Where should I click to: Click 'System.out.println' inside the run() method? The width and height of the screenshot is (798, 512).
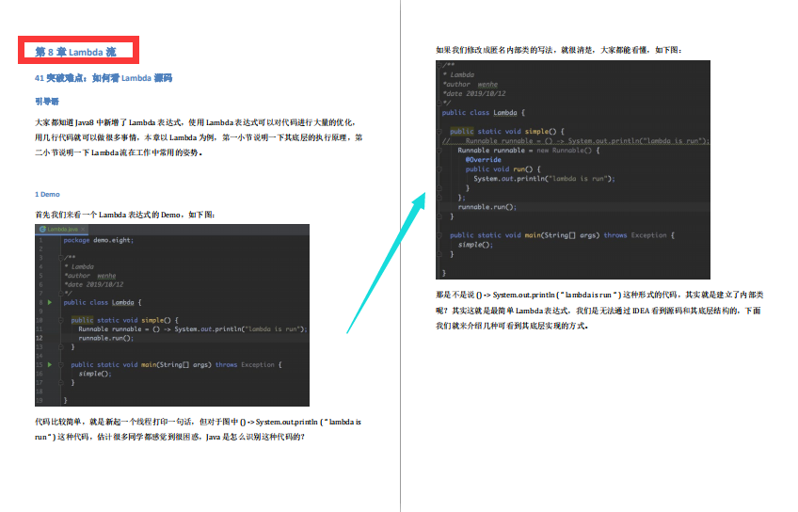tap(509, 179)
